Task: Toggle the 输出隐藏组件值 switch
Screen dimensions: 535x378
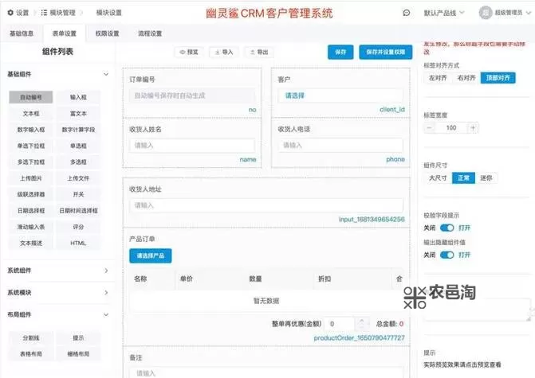Action: pos(446,255)
